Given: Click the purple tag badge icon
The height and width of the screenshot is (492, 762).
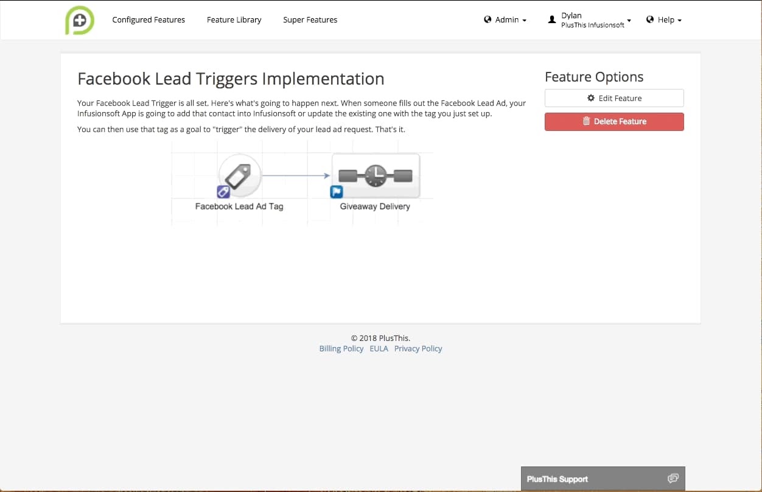Looking at the screenshot, I should (223, 192).
